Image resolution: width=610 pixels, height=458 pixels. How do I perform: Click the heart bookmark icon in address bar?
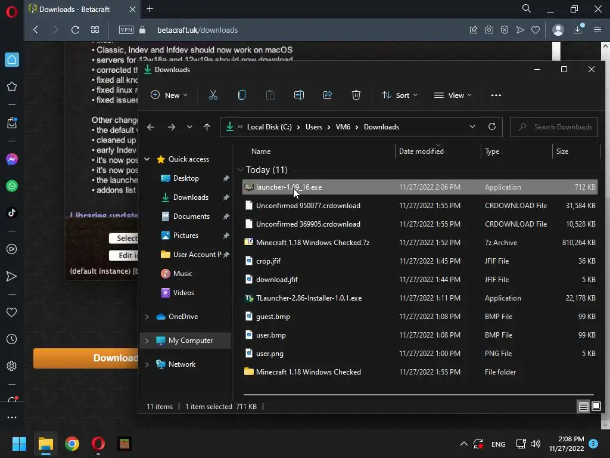pyautogui.click(x=536, y=30)
